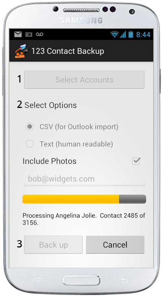Click the Back up button

53,245
